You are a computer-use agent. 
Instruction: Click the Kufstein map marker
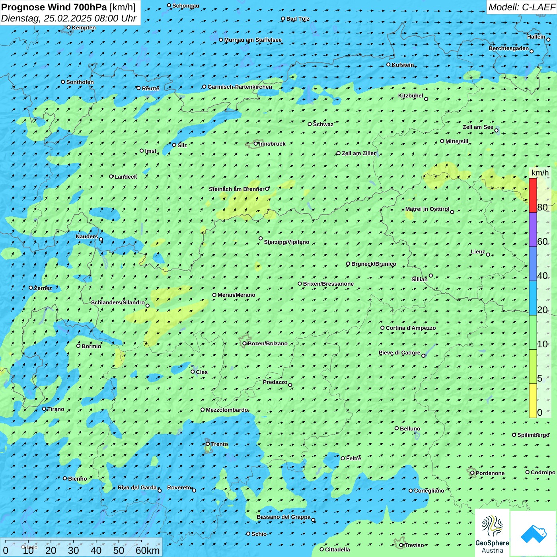click(x=389, y=64)
